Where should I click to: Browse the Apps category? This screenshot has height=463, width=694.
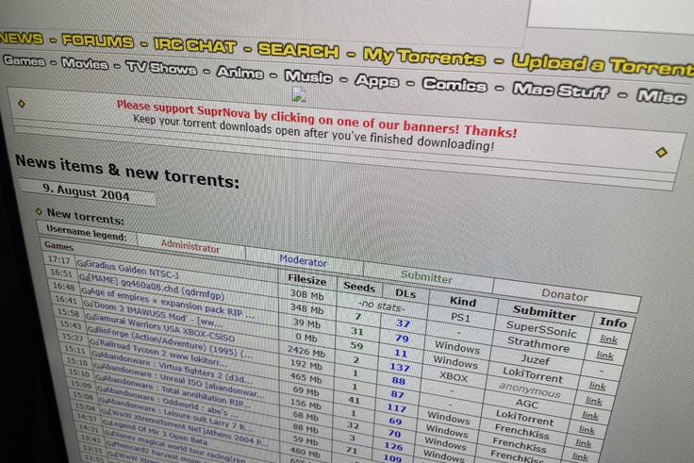pyautogui.click(x=376, y=81)
